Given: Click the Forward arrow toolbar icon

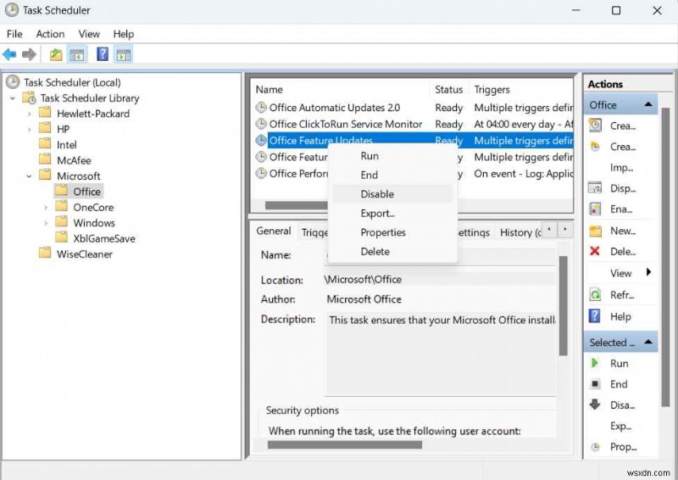Looking at the screenshot, I should 29,54.
